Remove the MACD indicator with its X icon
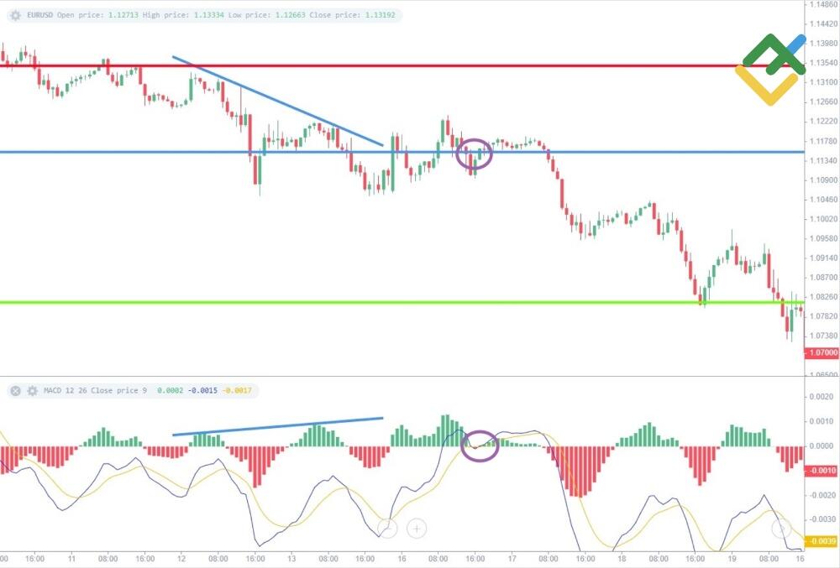The height and width of the screenshot is (568, 840). 14,391
